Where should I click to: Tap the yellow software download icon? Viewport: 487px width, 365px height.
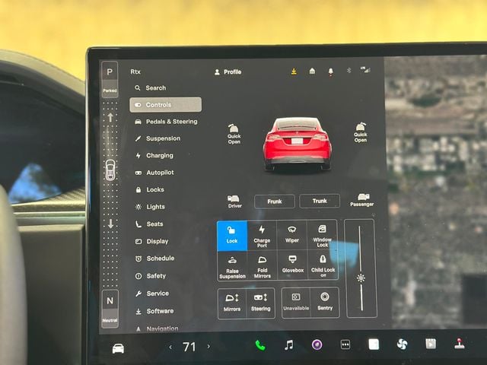click(x=294, y=71)
